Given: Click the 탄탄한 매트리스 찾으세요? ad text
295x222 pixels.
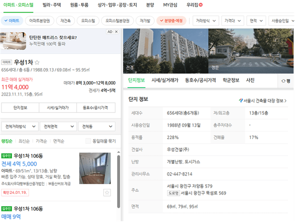Looking at the screenshot, I should 53,37.
